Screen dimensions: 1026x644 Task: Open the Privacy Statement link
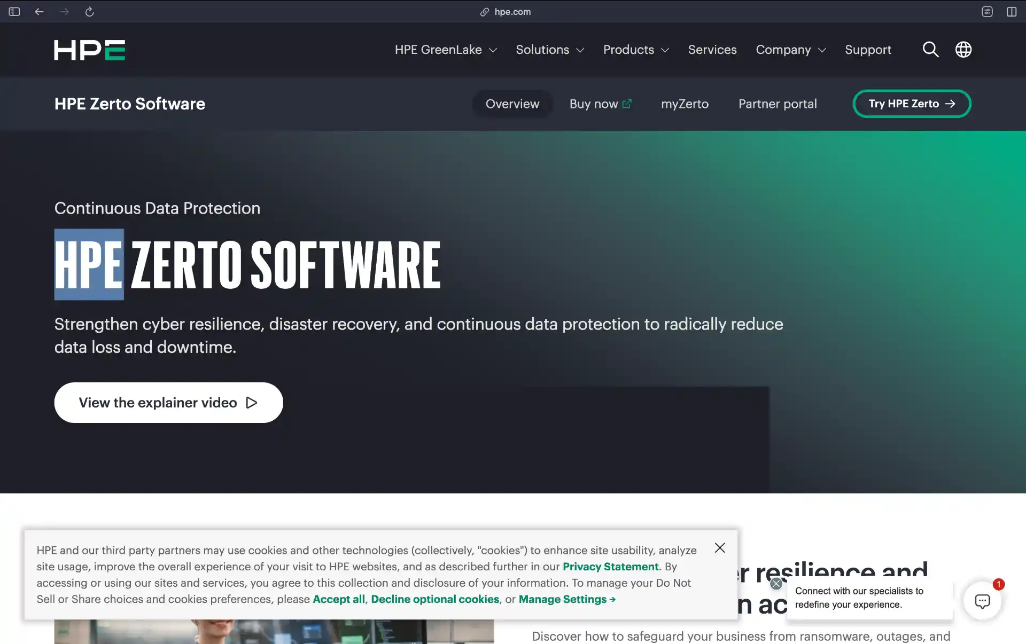[610, 567]
